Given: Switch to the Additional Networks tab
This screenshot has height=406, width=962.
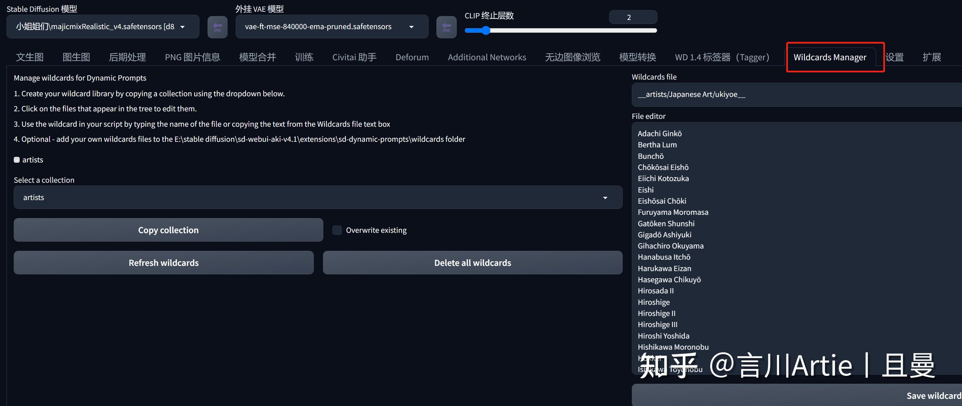Looking at the screenshot, I should click(x=487, y=57).
